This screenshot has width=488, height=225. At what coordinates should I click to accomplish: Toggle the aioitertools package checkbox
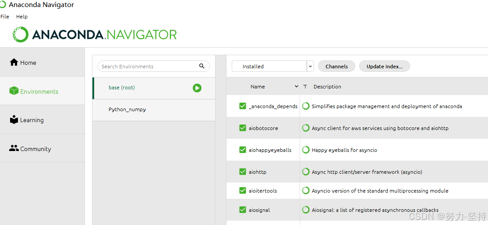[243, 190]
